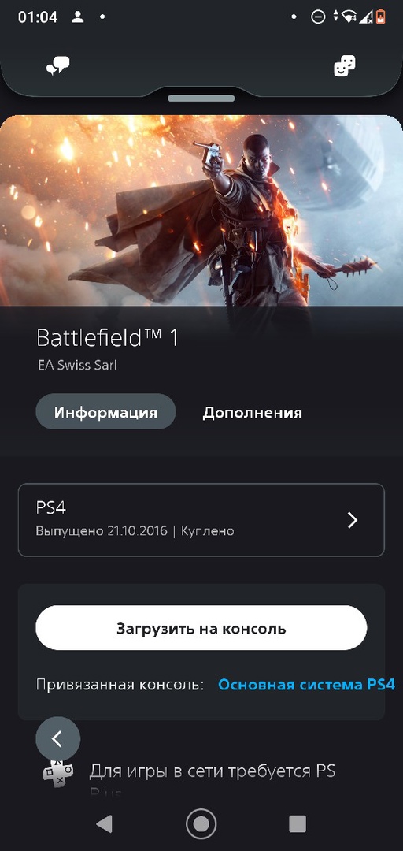The height and width of the screenshot is (851, 403).
Task: Tap the battery status icon
Action: tap(380, 17)
